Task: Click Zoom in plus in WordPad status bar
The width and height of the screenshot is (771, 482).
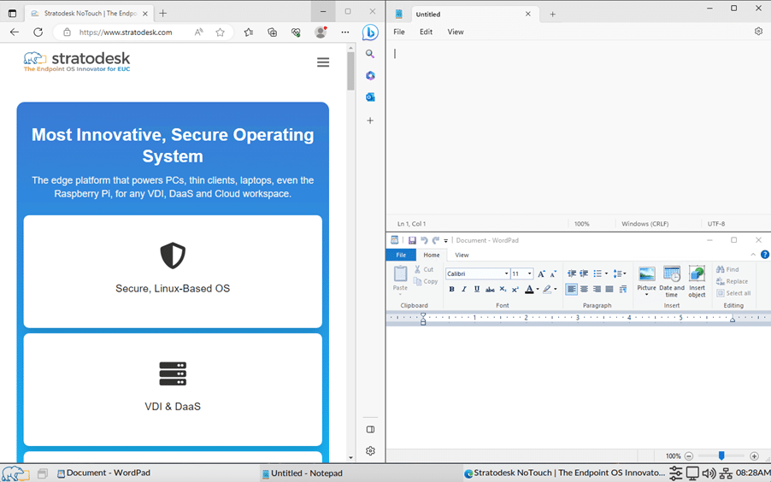Action: click(x=754, y=456)
